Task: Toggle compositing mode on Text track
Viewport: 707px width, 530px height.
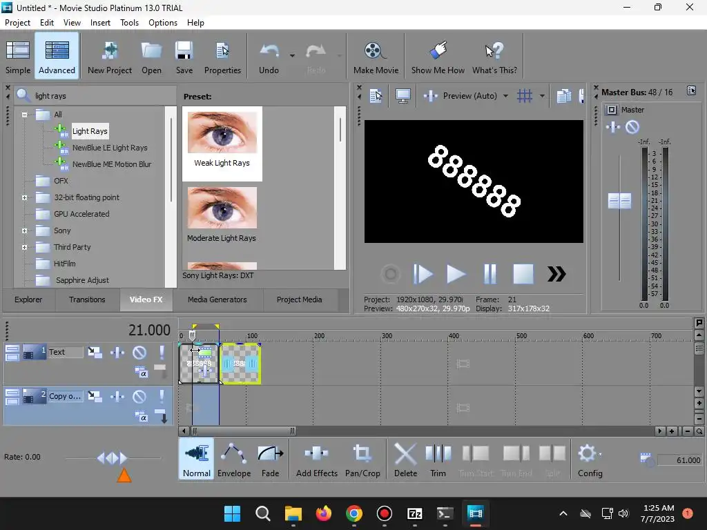Action: coord(141,373)
